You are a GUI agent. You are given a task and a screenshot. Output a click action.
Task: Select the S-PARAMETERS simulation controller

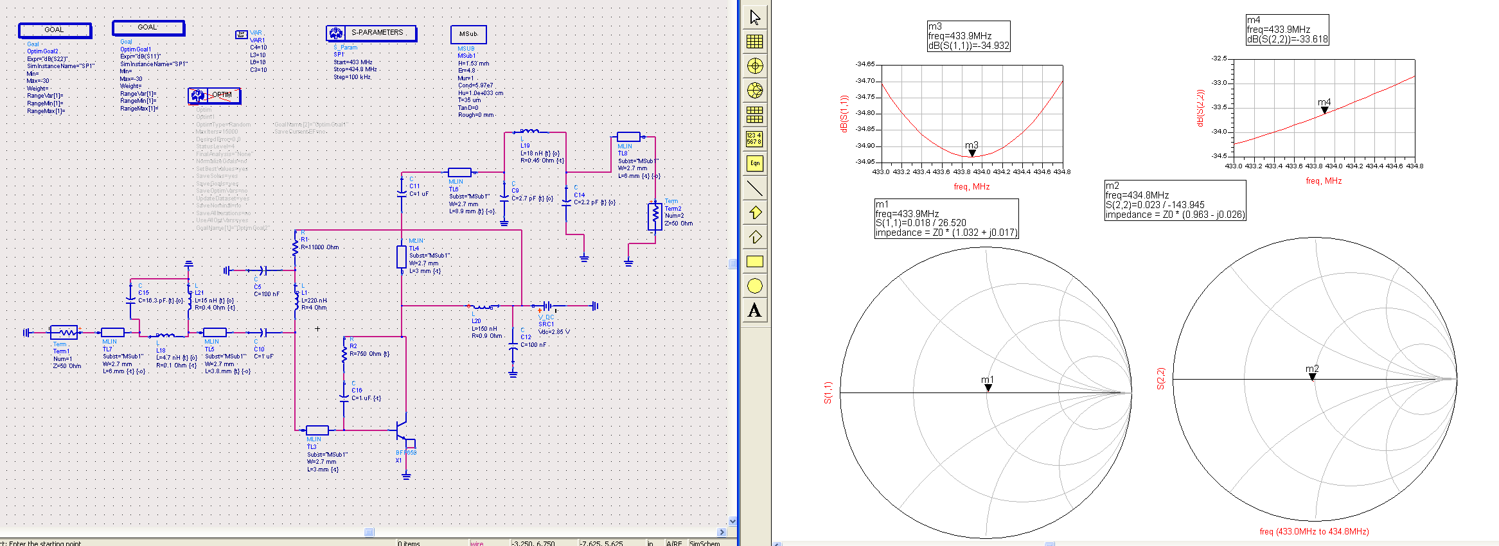(371, 33)
